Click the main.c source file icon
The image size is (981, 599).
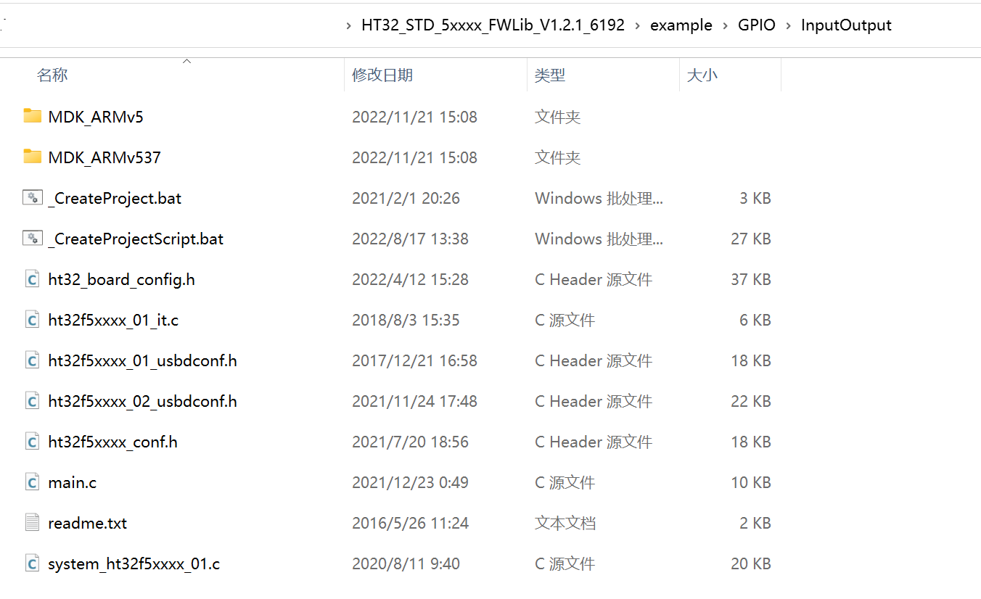click(x=32, y=482)
